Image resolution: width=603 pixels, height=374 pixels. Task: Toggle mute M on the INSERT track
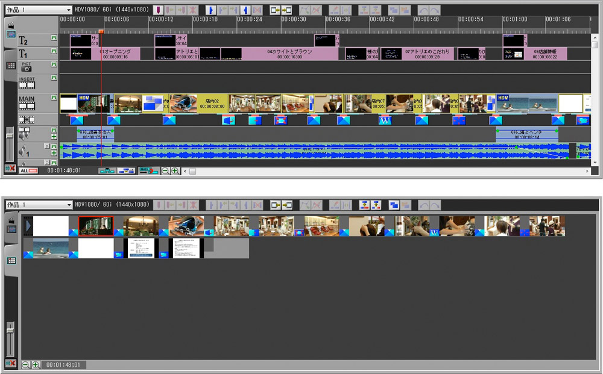click(54, 78)
